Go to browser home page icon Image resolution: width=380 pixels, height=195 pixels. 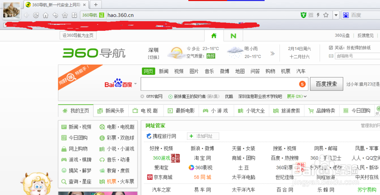click(x=46, y=15)
